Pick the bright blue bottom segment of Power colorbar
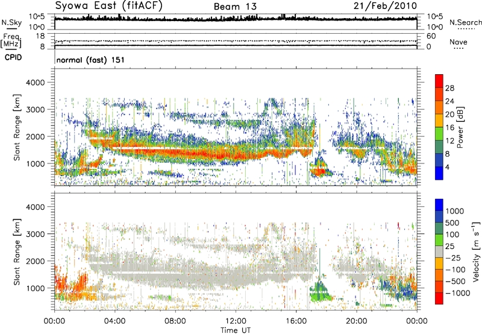 [x=439, y=173]
